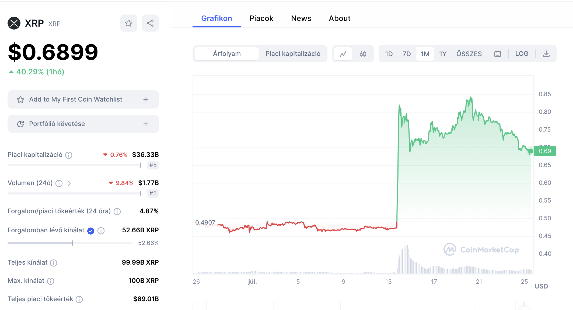Screen dimensions: 573x310
Task: Click the 40.29% (1hó) change text
Action: pyautogui.click(x=37, y=72)
